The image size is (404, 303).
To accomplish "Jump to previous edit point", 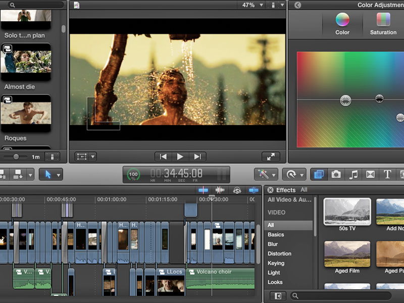I will point(163,157).
